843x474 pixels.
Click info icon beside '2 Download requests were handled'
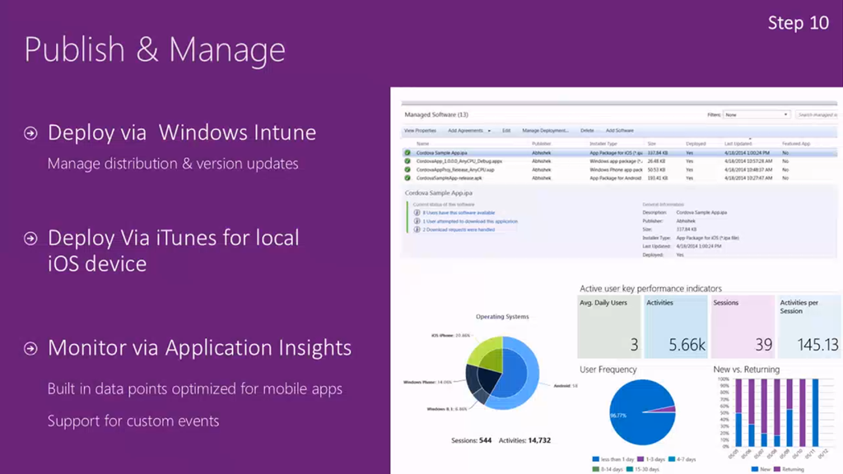click(417, 230)
